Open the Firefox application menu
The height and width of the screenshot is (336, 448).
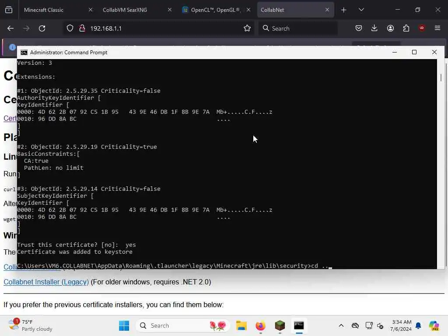tap(437, 28)
